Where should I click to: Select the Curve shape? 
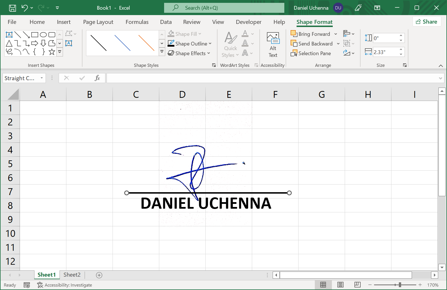26,52
